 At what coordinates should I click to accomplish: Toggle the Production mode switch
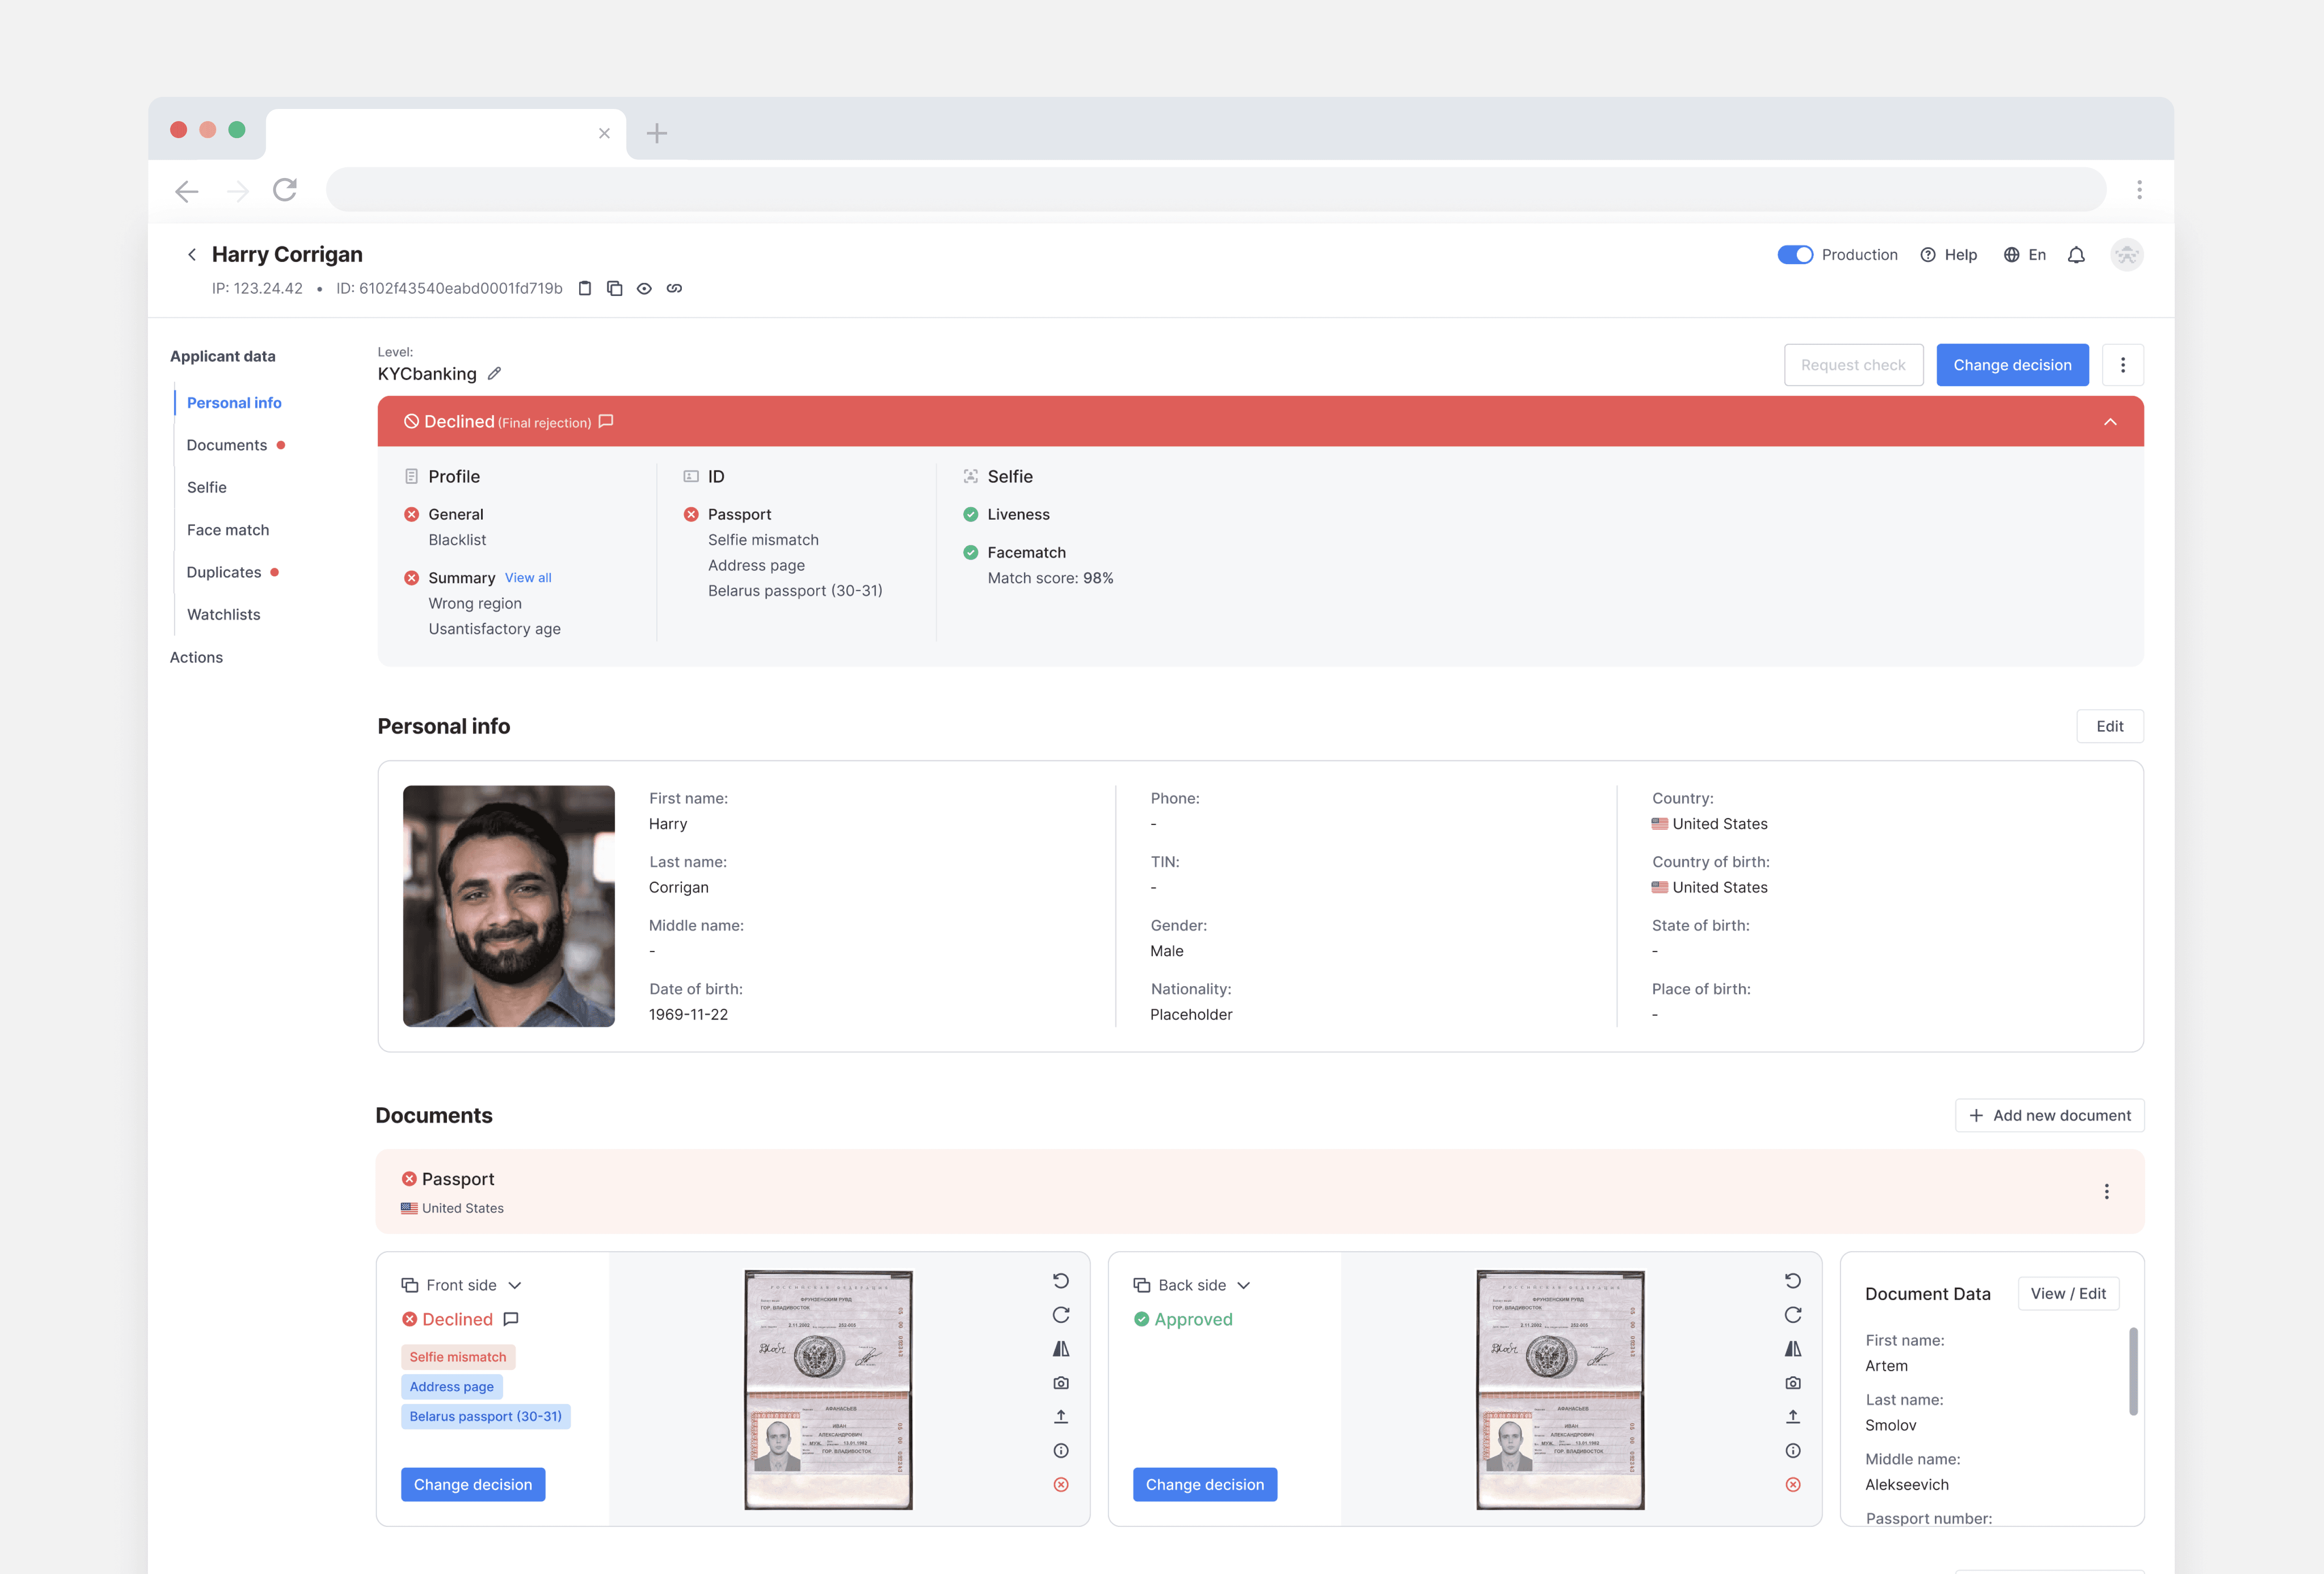click(x=1795, y=255)
